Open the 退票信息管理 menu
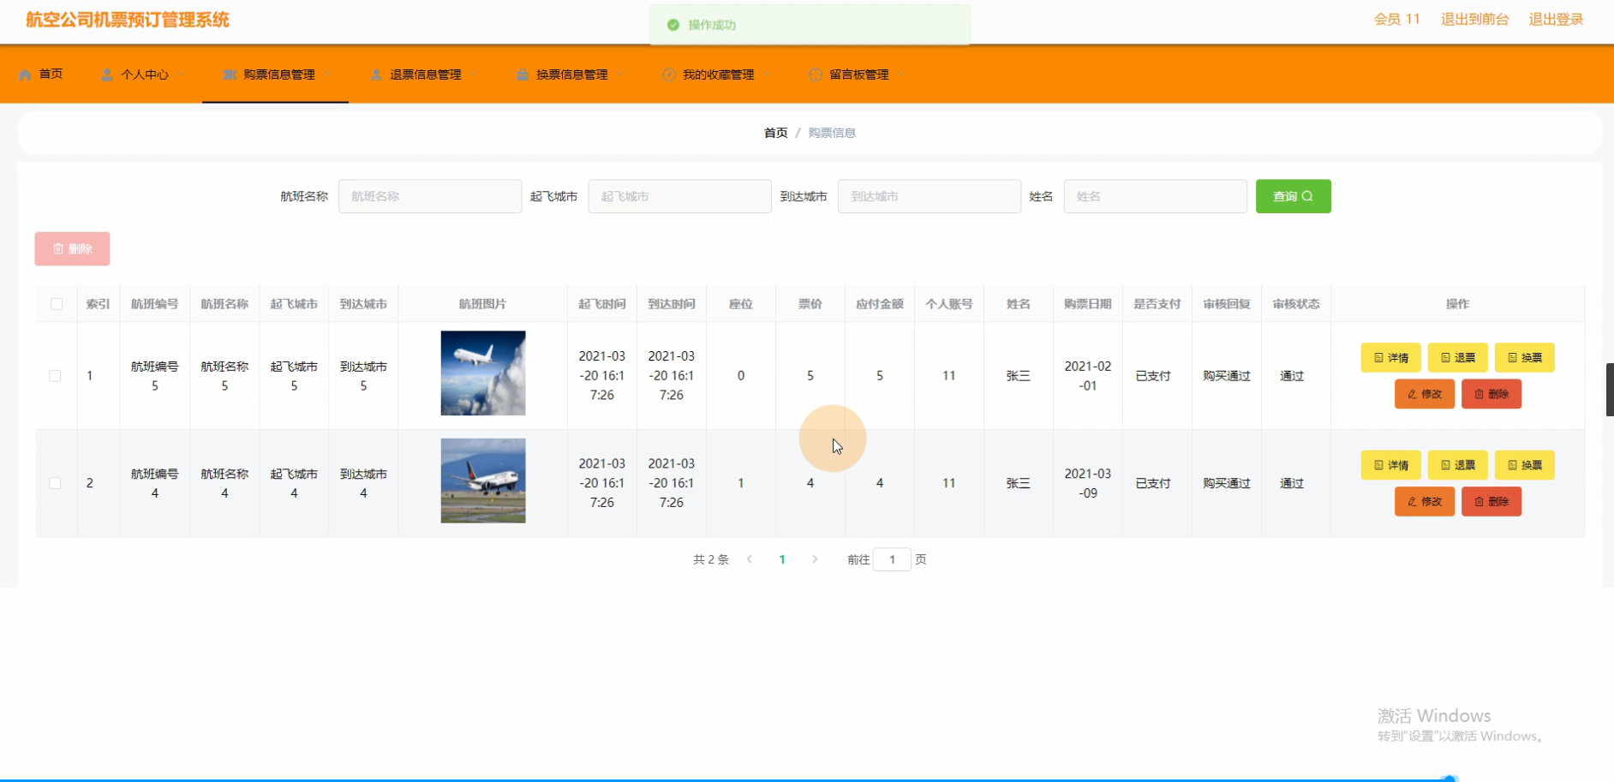 [x=425, y=75]
